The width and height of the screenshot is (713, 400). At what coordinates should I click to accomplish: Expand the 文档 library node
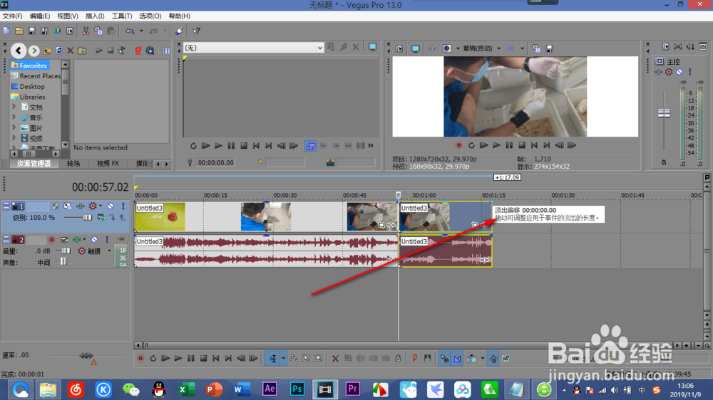click(x=14, y=107)
